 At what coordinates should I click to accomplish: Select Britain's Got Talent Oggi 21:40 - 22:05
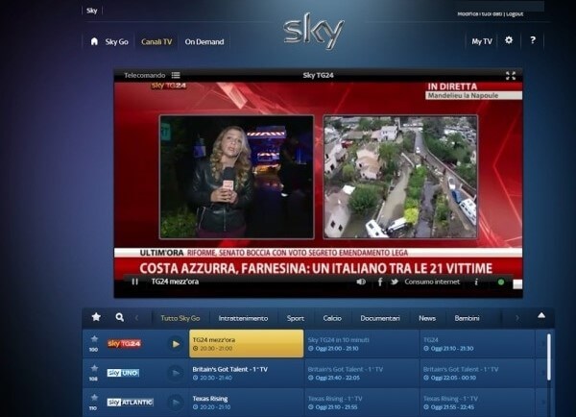tap(362, 373)
